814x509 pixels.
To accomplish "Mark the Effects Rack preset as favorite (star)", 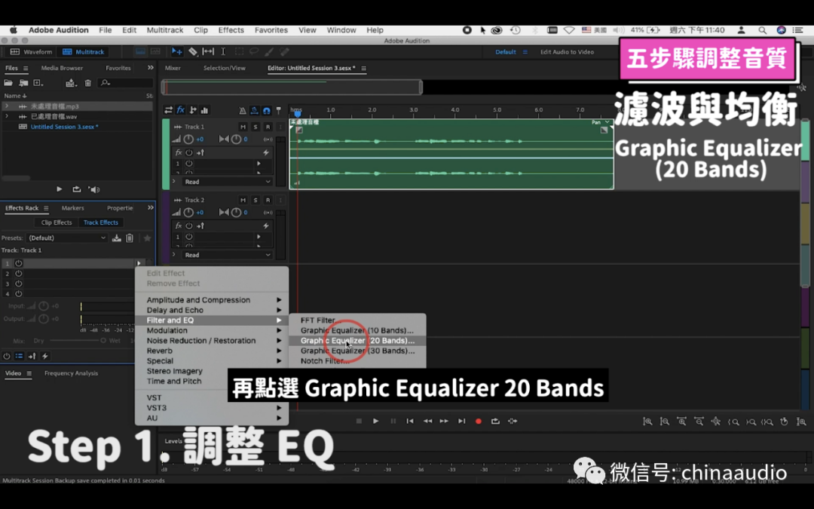I will point(148,238).
